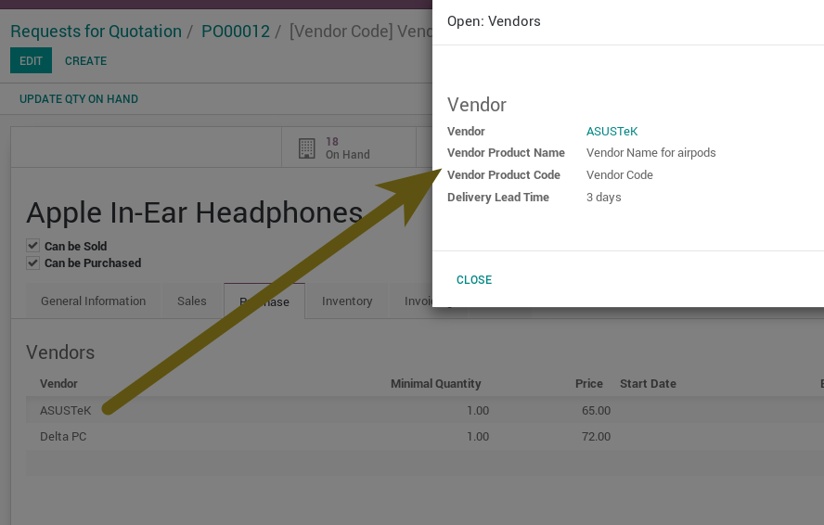Open the Purchase tab
Screen dimensions: 824x525
(264, 301)
